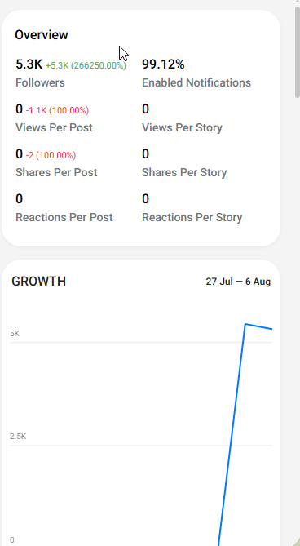The width and height of the screenshot is (300, 546).
Task: Click the 27 Jul — 6 Aug date range
Action: coord(238,282)
